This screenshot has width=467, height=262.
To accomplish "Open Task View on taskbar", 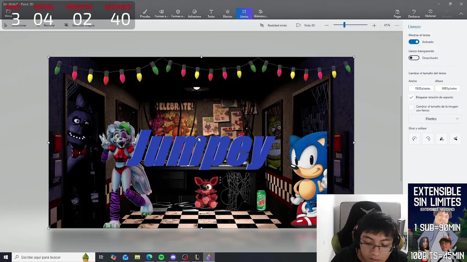I will pos(101,257).
